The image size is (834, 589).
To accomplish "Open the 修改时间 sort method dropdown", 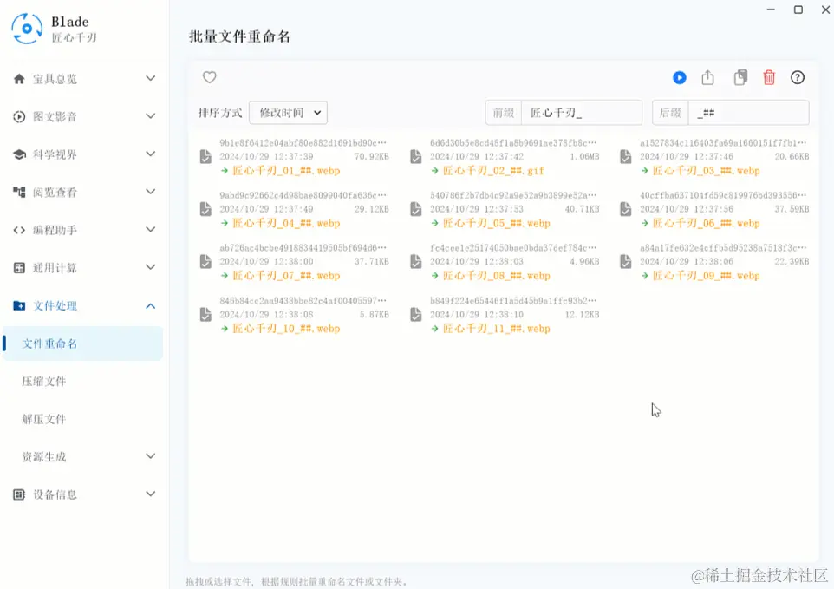I will click(x=289, y=113).
